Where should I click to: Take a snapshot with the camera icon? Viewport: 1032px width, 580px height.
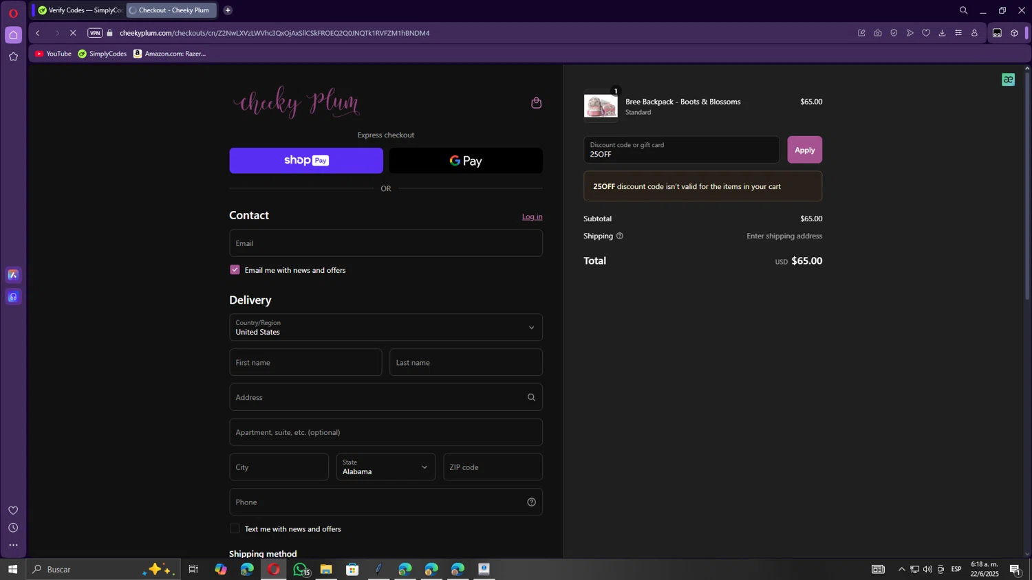[x=878, y=33]
